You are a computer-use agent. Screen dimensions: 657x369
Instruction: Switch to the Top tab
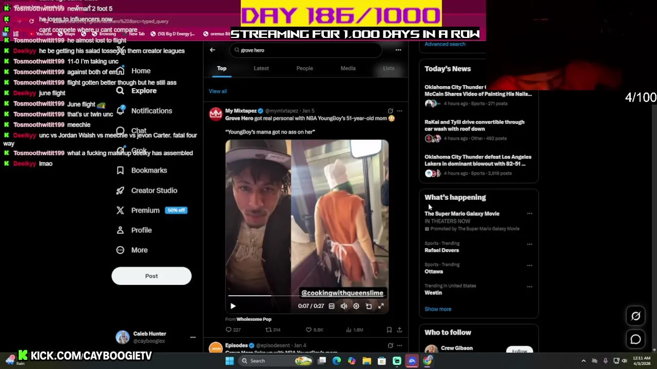[222, 68]
